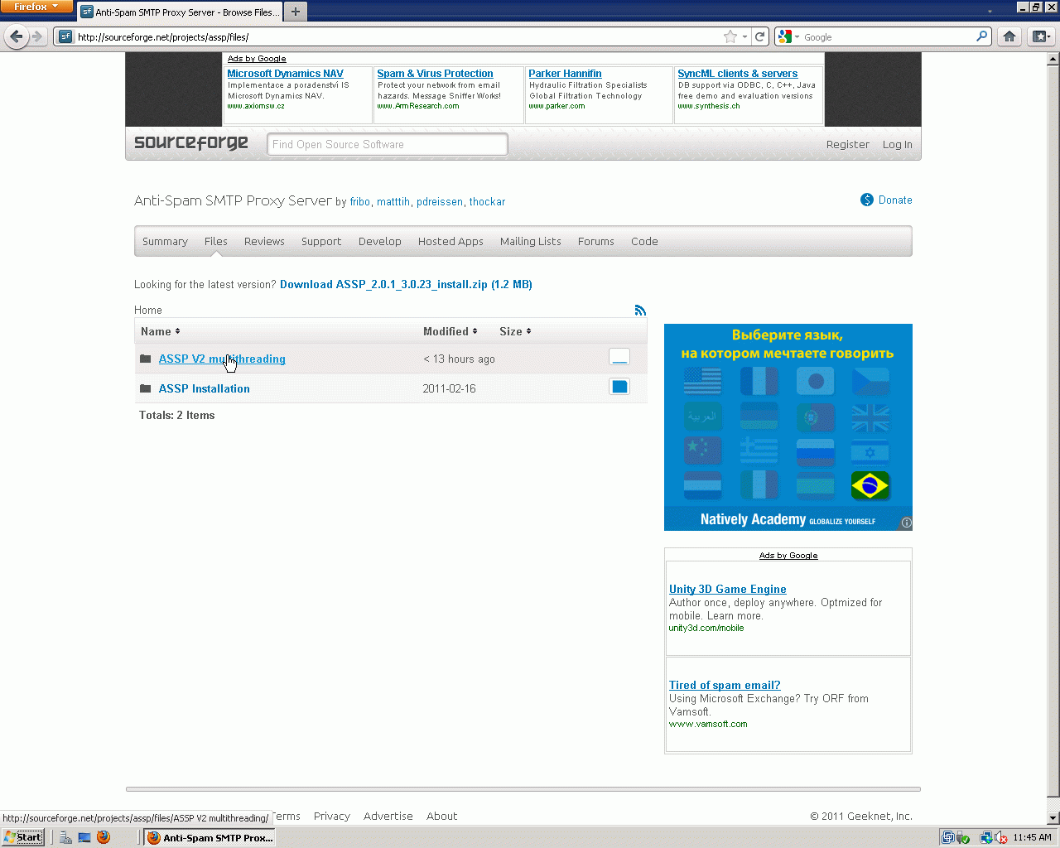
Task: Click the site identity icon in address bar
Action: coord(65,36)
